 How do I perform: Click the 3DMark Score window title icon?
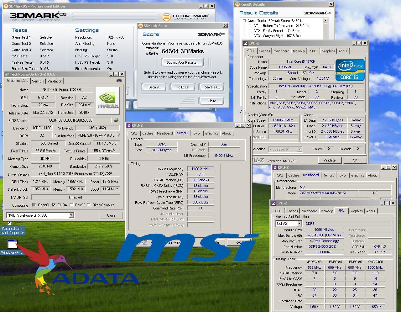click(x=141, y=26)
